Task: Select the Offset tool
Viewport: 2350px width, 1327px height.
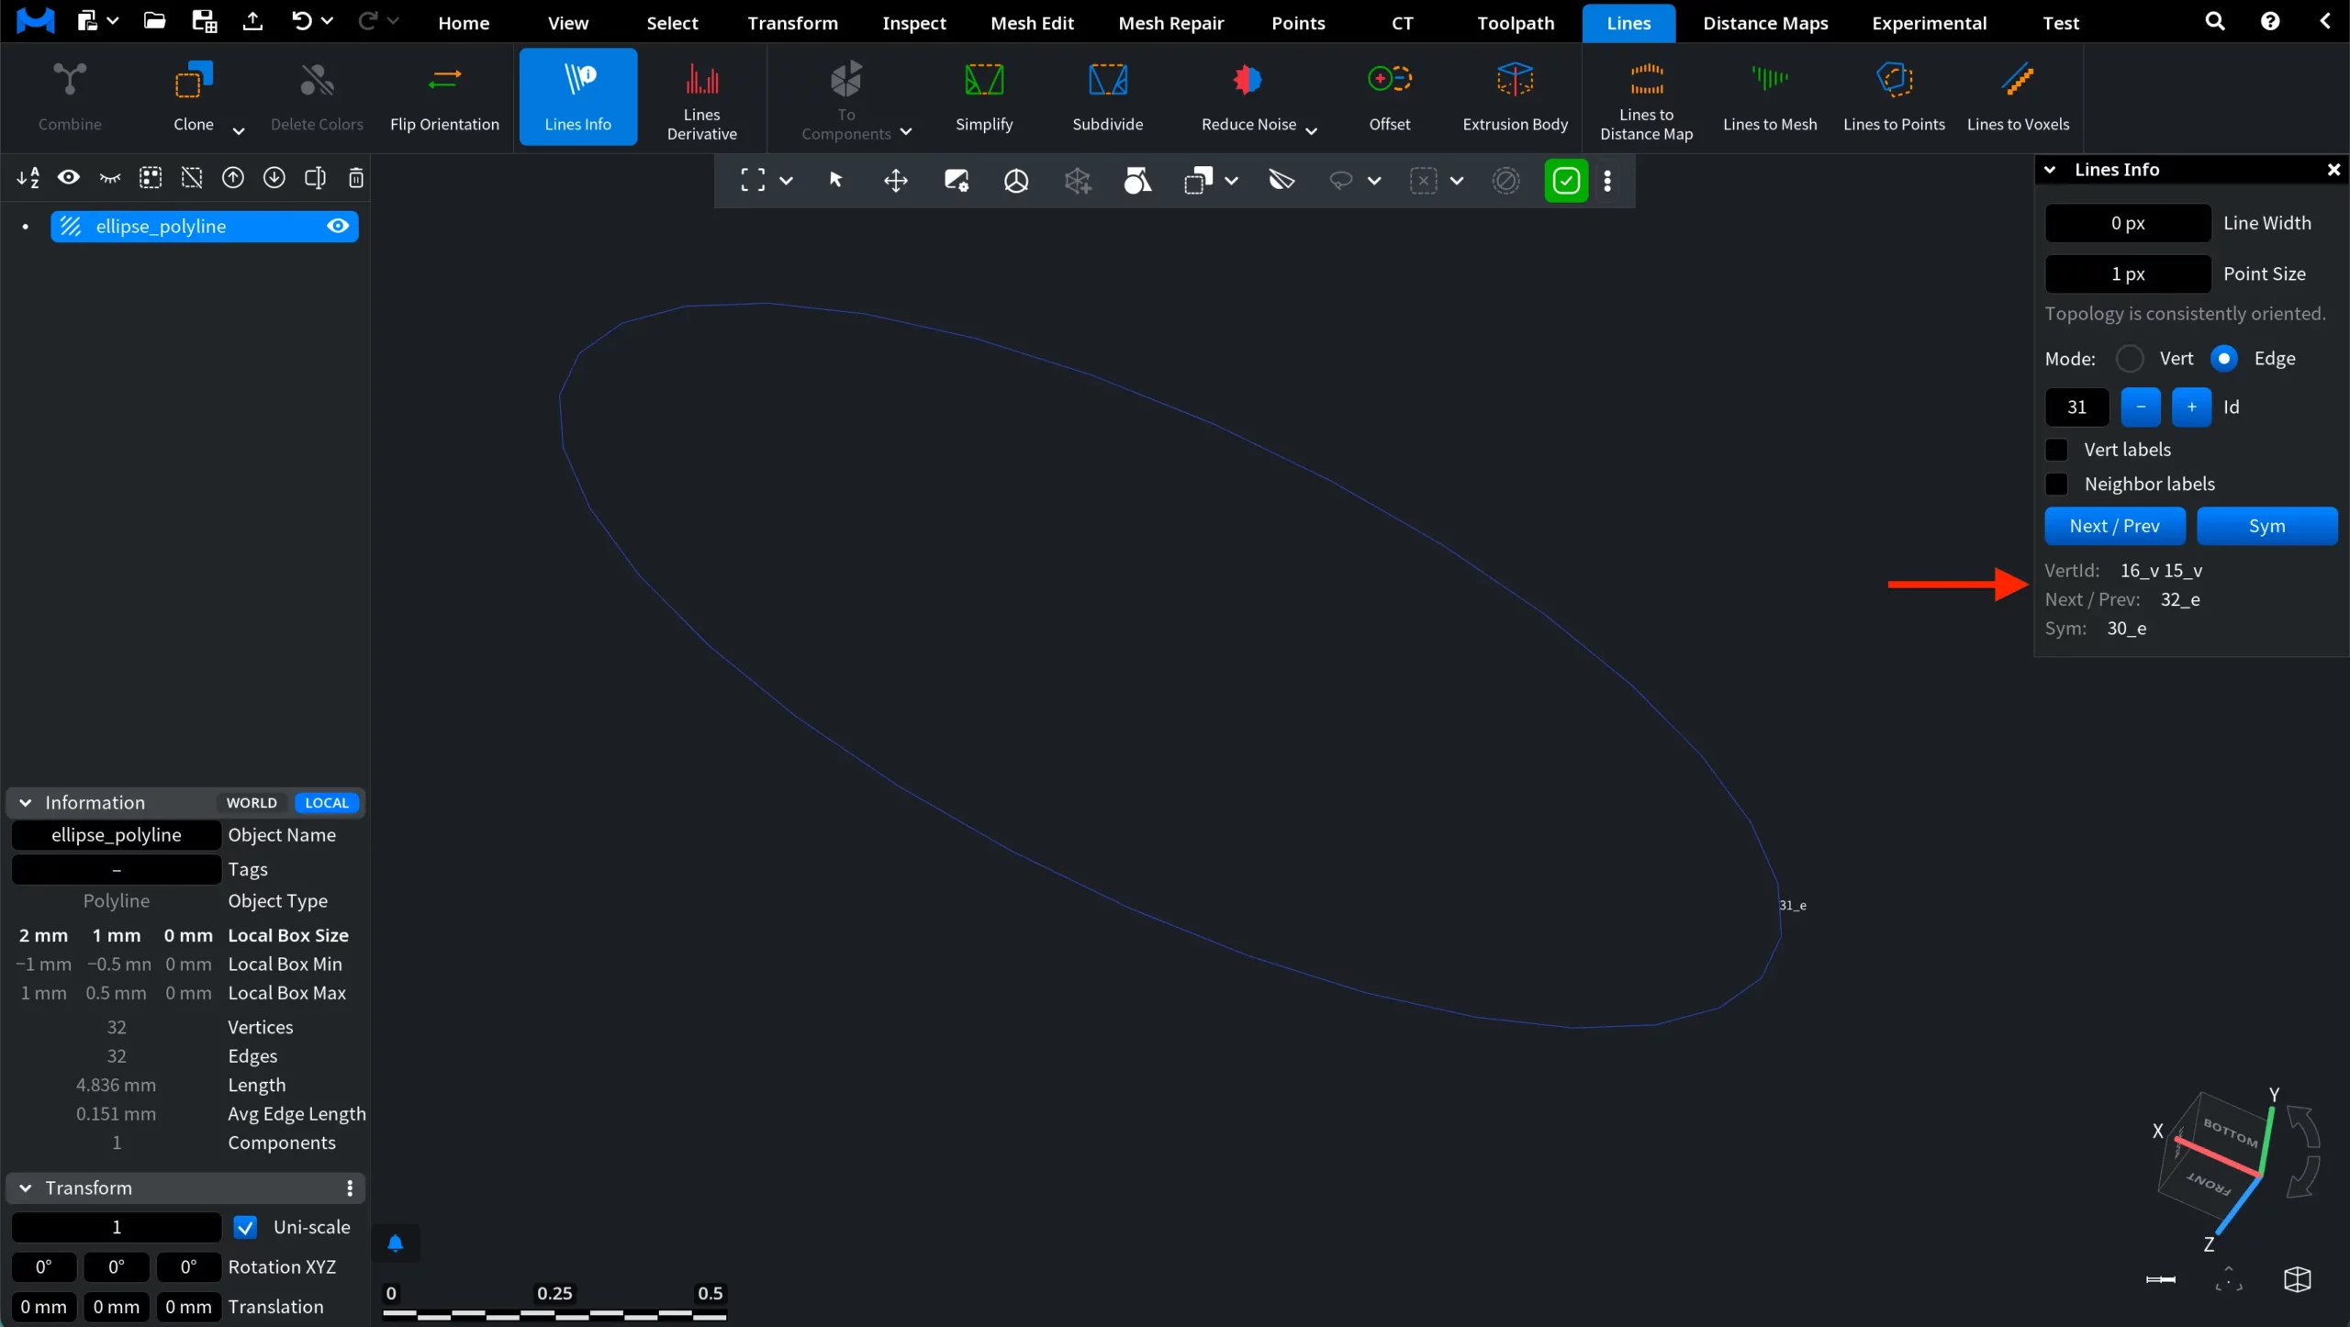Action: (1389, 96)
